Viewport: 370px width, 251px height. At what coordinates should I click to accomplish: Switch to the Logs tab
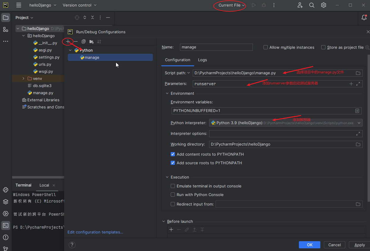point(202,60)
